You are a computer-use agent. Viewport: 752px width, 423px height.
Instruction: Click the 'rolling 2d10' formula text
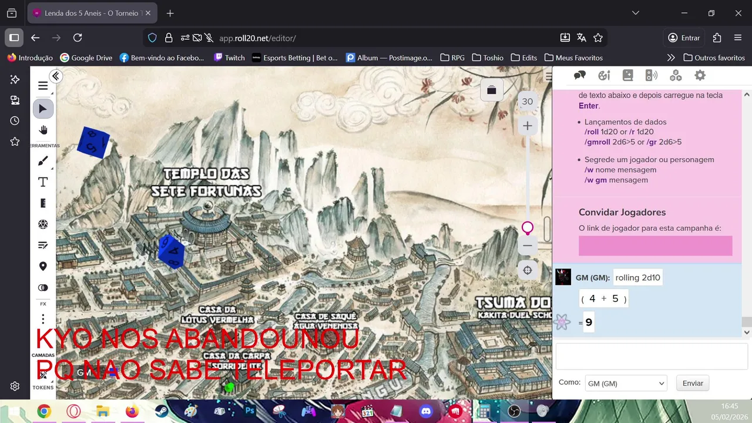click(638, 278)
